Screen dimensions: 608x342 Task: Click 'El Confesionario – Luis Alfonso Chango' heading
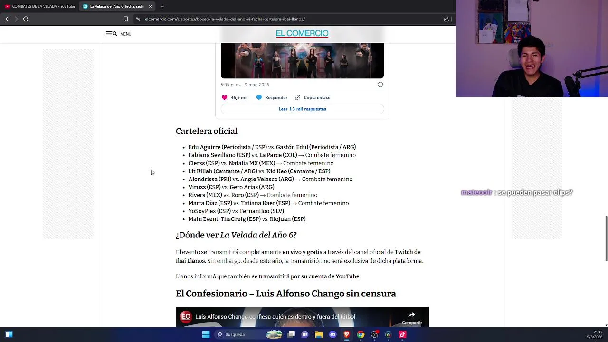point(285,294)
